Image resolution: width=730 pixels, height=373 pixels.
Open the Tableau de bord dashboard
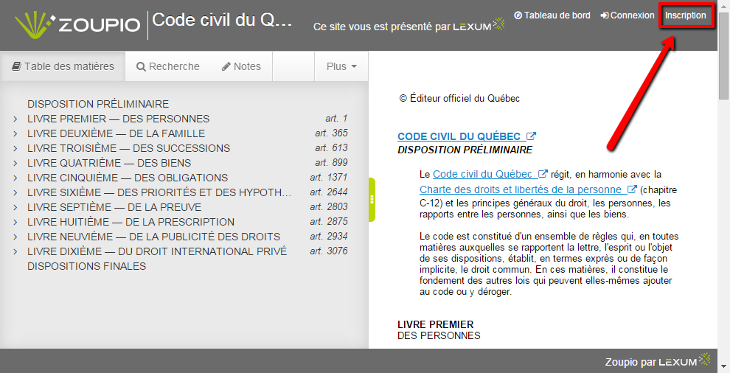[x=552, y=15]
